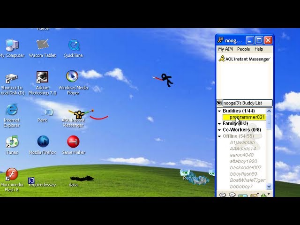Click the Paint desktop icon
This screenshot has width=300, height=225.
tap(48, 112)
